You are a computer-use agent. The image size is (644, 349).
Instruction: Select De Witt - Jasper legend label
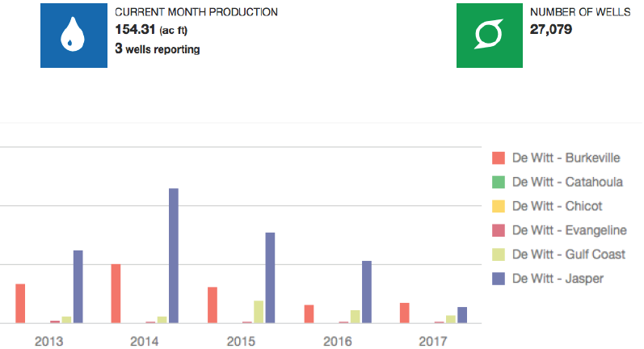[558, 279]
